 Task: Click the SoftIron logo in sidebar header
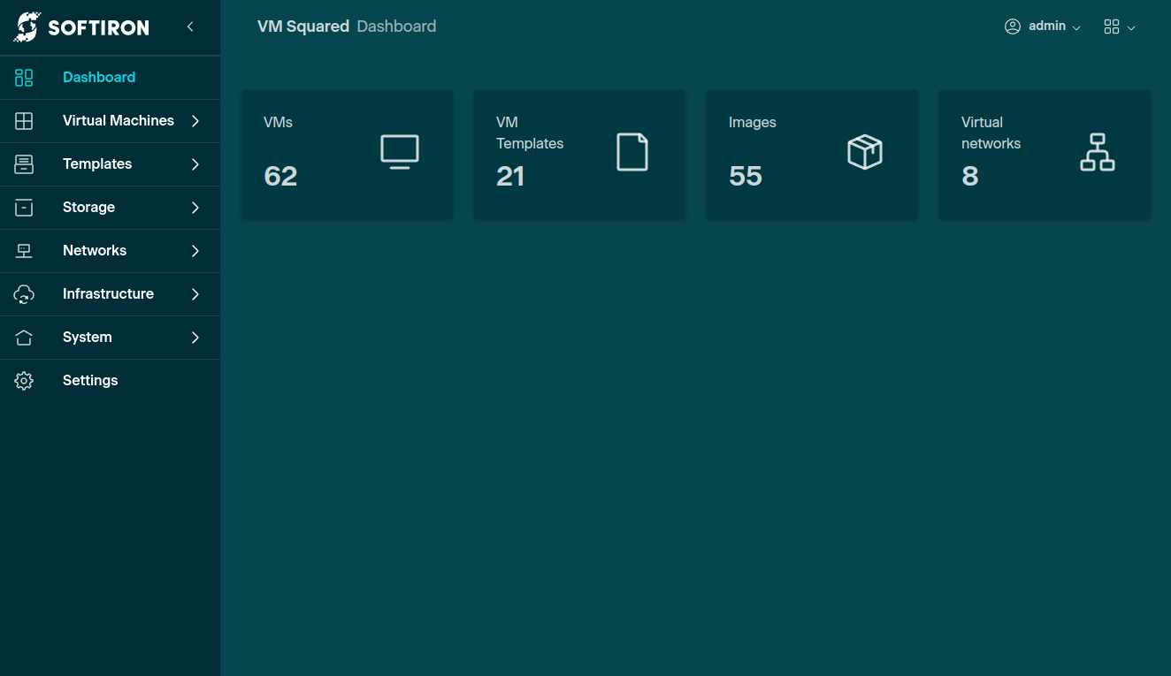(81, 27)
